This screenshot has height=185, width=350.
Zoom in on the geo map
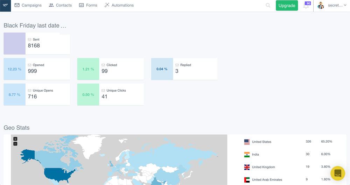point(15,139)
